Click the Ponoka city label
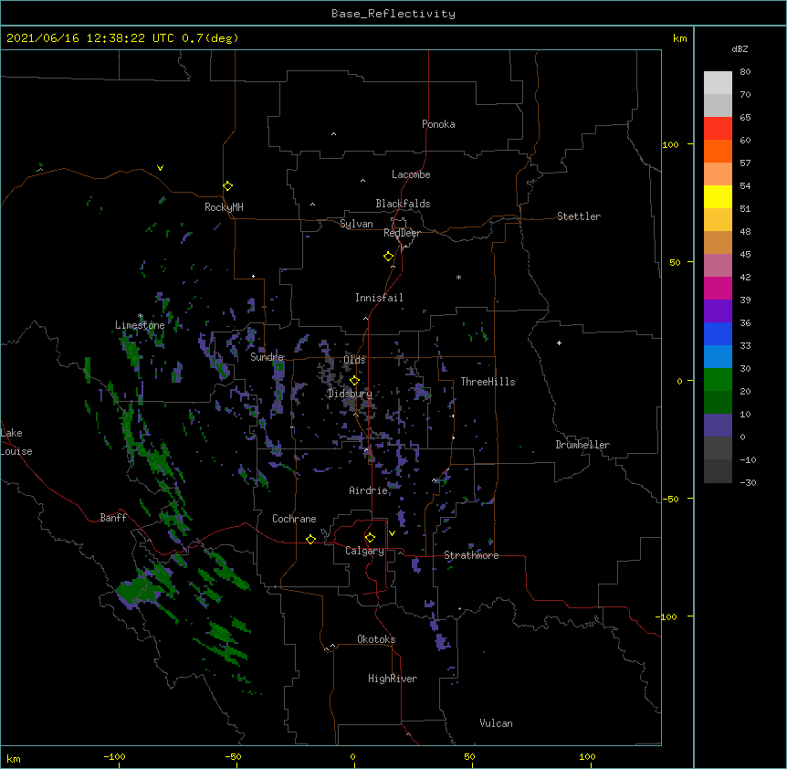Image resolution: width=787 pixels, height=769 pixels. [438, 124]
